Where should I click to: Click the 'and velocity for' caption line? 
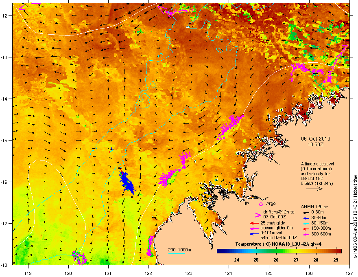(x=315, y=174)
